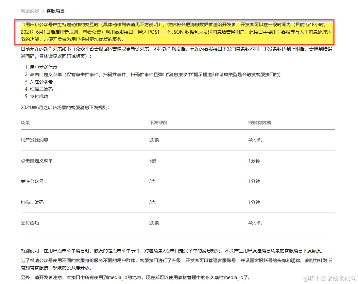
Task: Click table cell 支付成功
Action: coord(30,223)
